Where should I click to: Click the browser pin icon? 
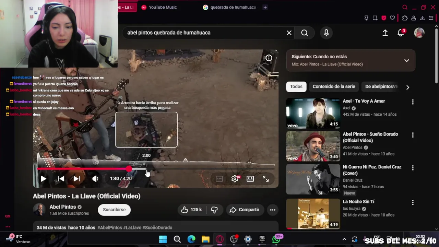pyautogui.click(x=366, y=18)
